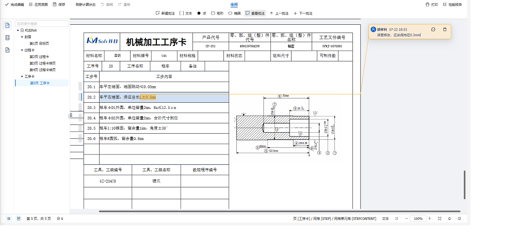516x238 pixels.
Task: Select 第5页 工序卡 in the tree
Action: [42, 83]
